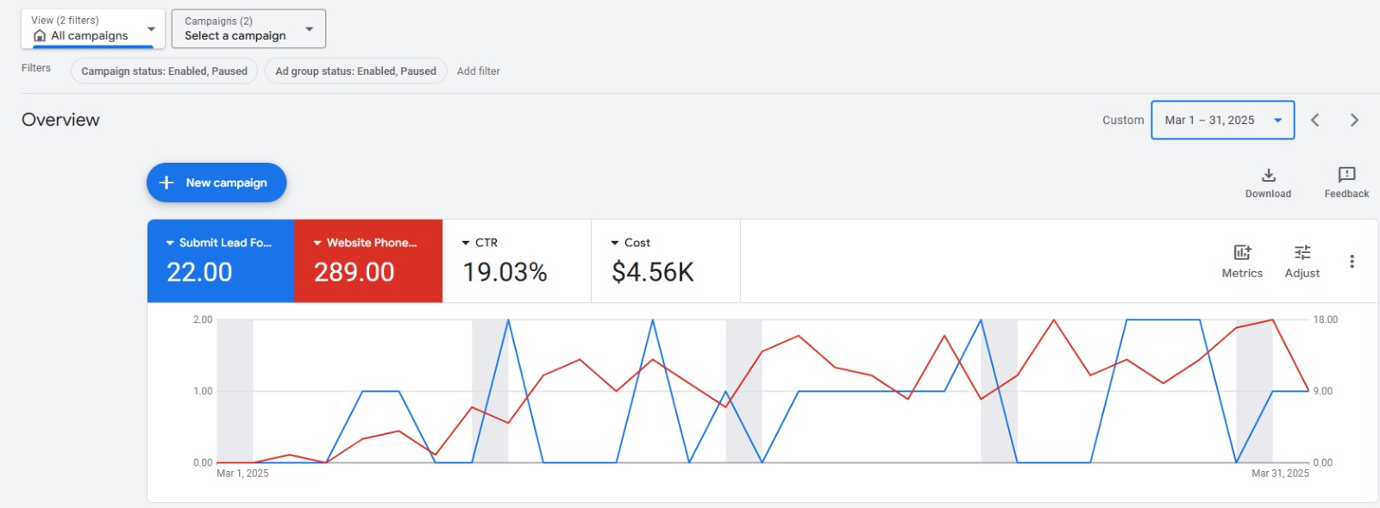Screen dimensions: 1380x508
Task: Expand the CTR metric dropdown arrow
Action: [466, 243]
